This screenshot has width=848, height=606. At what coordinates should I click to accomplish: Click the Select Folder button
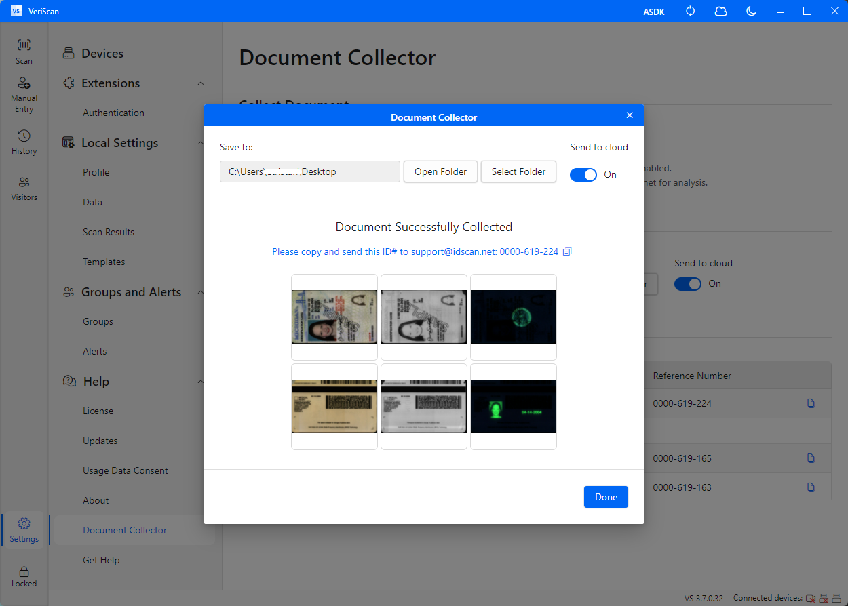(518, 171)
